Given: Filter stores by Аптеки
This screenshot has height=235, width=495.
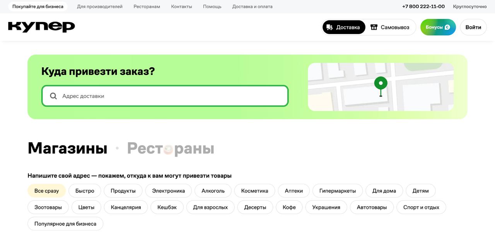Looking at the screenshot, I should coord(294,191).
